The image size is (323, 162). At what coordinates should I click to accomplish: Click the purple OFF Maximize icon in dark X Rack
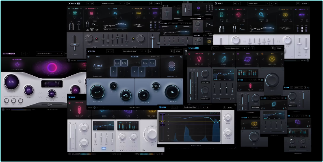(x=155, y=13)
